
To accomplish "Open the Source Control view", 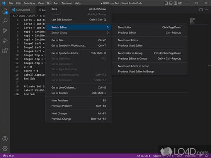I will 5,31.
